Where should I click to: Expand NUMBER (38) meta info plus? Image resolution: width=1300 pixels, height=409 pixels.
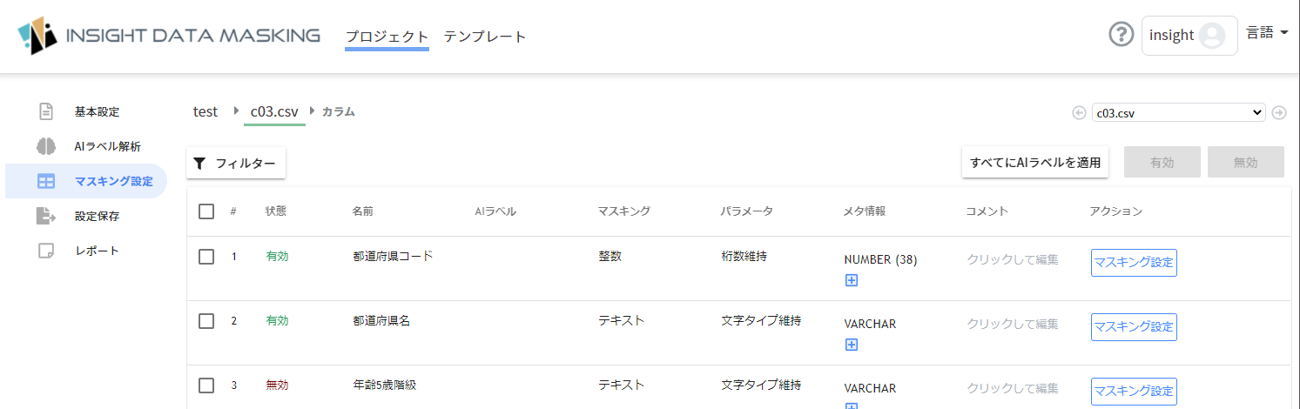(x=852, y=280)
